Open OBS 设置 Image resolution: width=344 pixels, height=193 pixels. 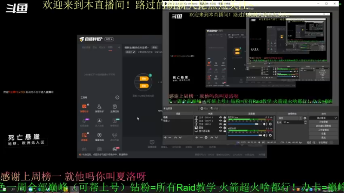(x=323, y=134)
